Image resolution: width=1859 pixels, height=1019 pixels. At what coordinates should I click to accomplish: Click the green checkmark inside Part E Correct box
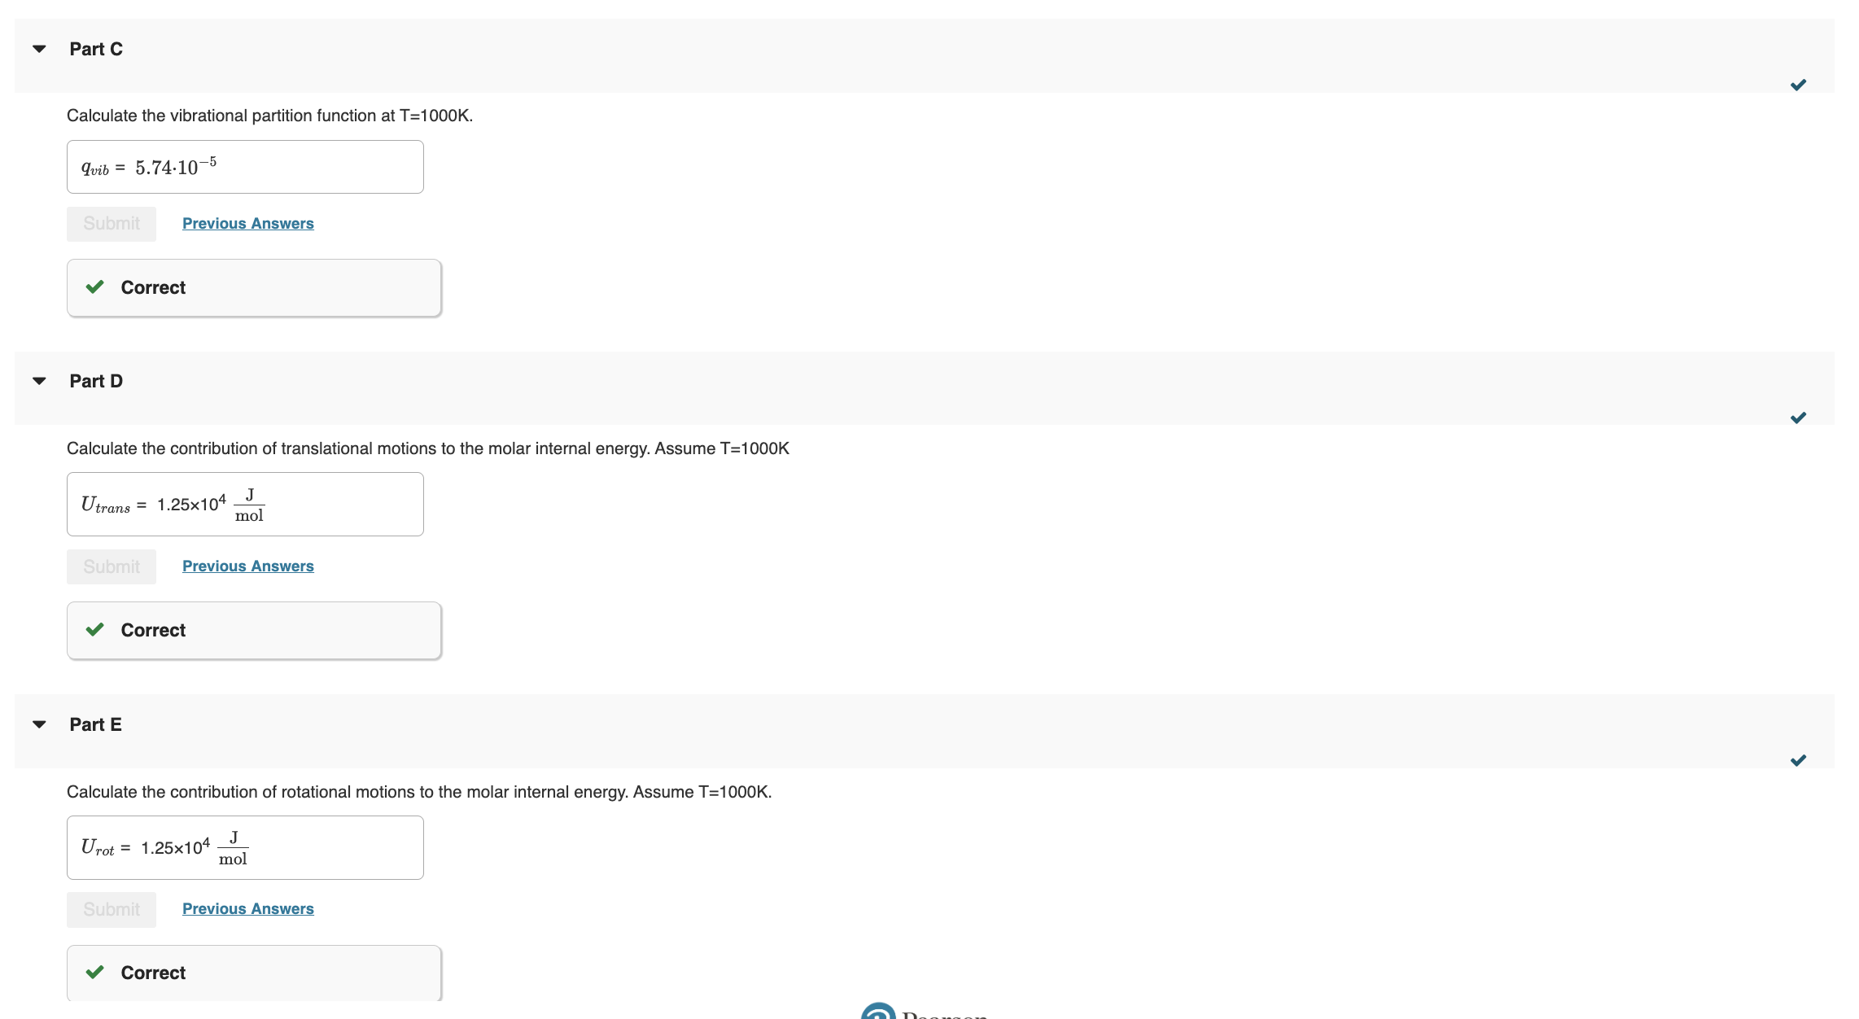(x=99, y=973)
